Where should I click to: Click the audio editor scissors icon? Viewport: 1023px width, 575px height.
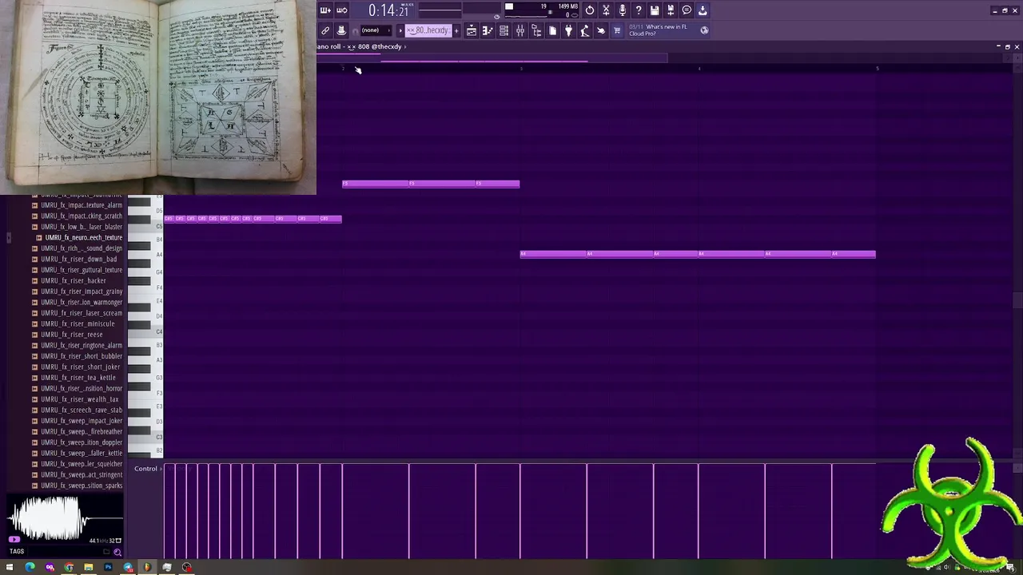(606, 10)
